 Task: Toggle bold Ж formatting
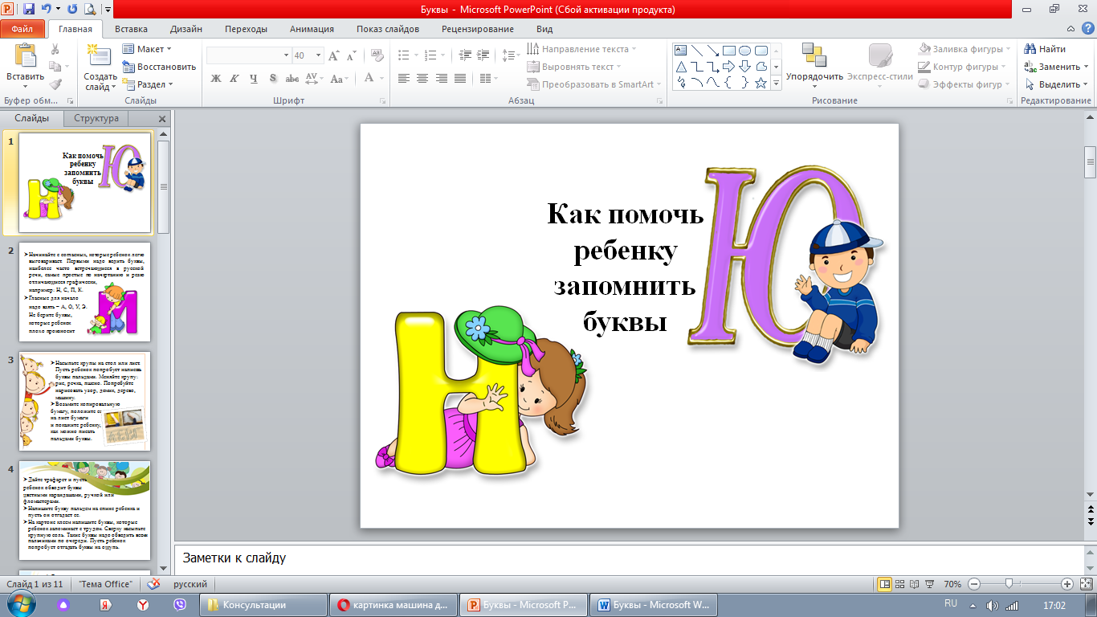215,79
